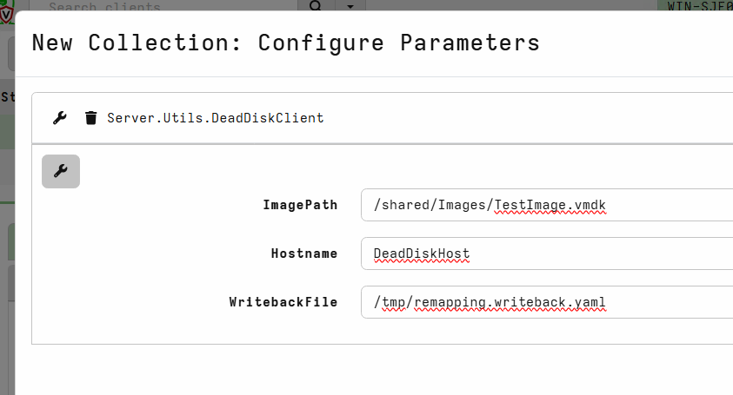Click into the ImagePath input field
The image size is (733, 395).
coord(547,205)
